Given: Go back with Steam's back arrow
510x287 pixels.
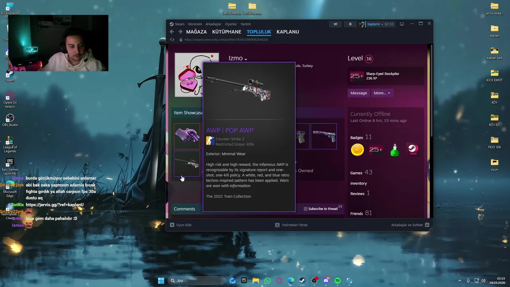Looking at the screenshot, I should (x=172, y=32).
